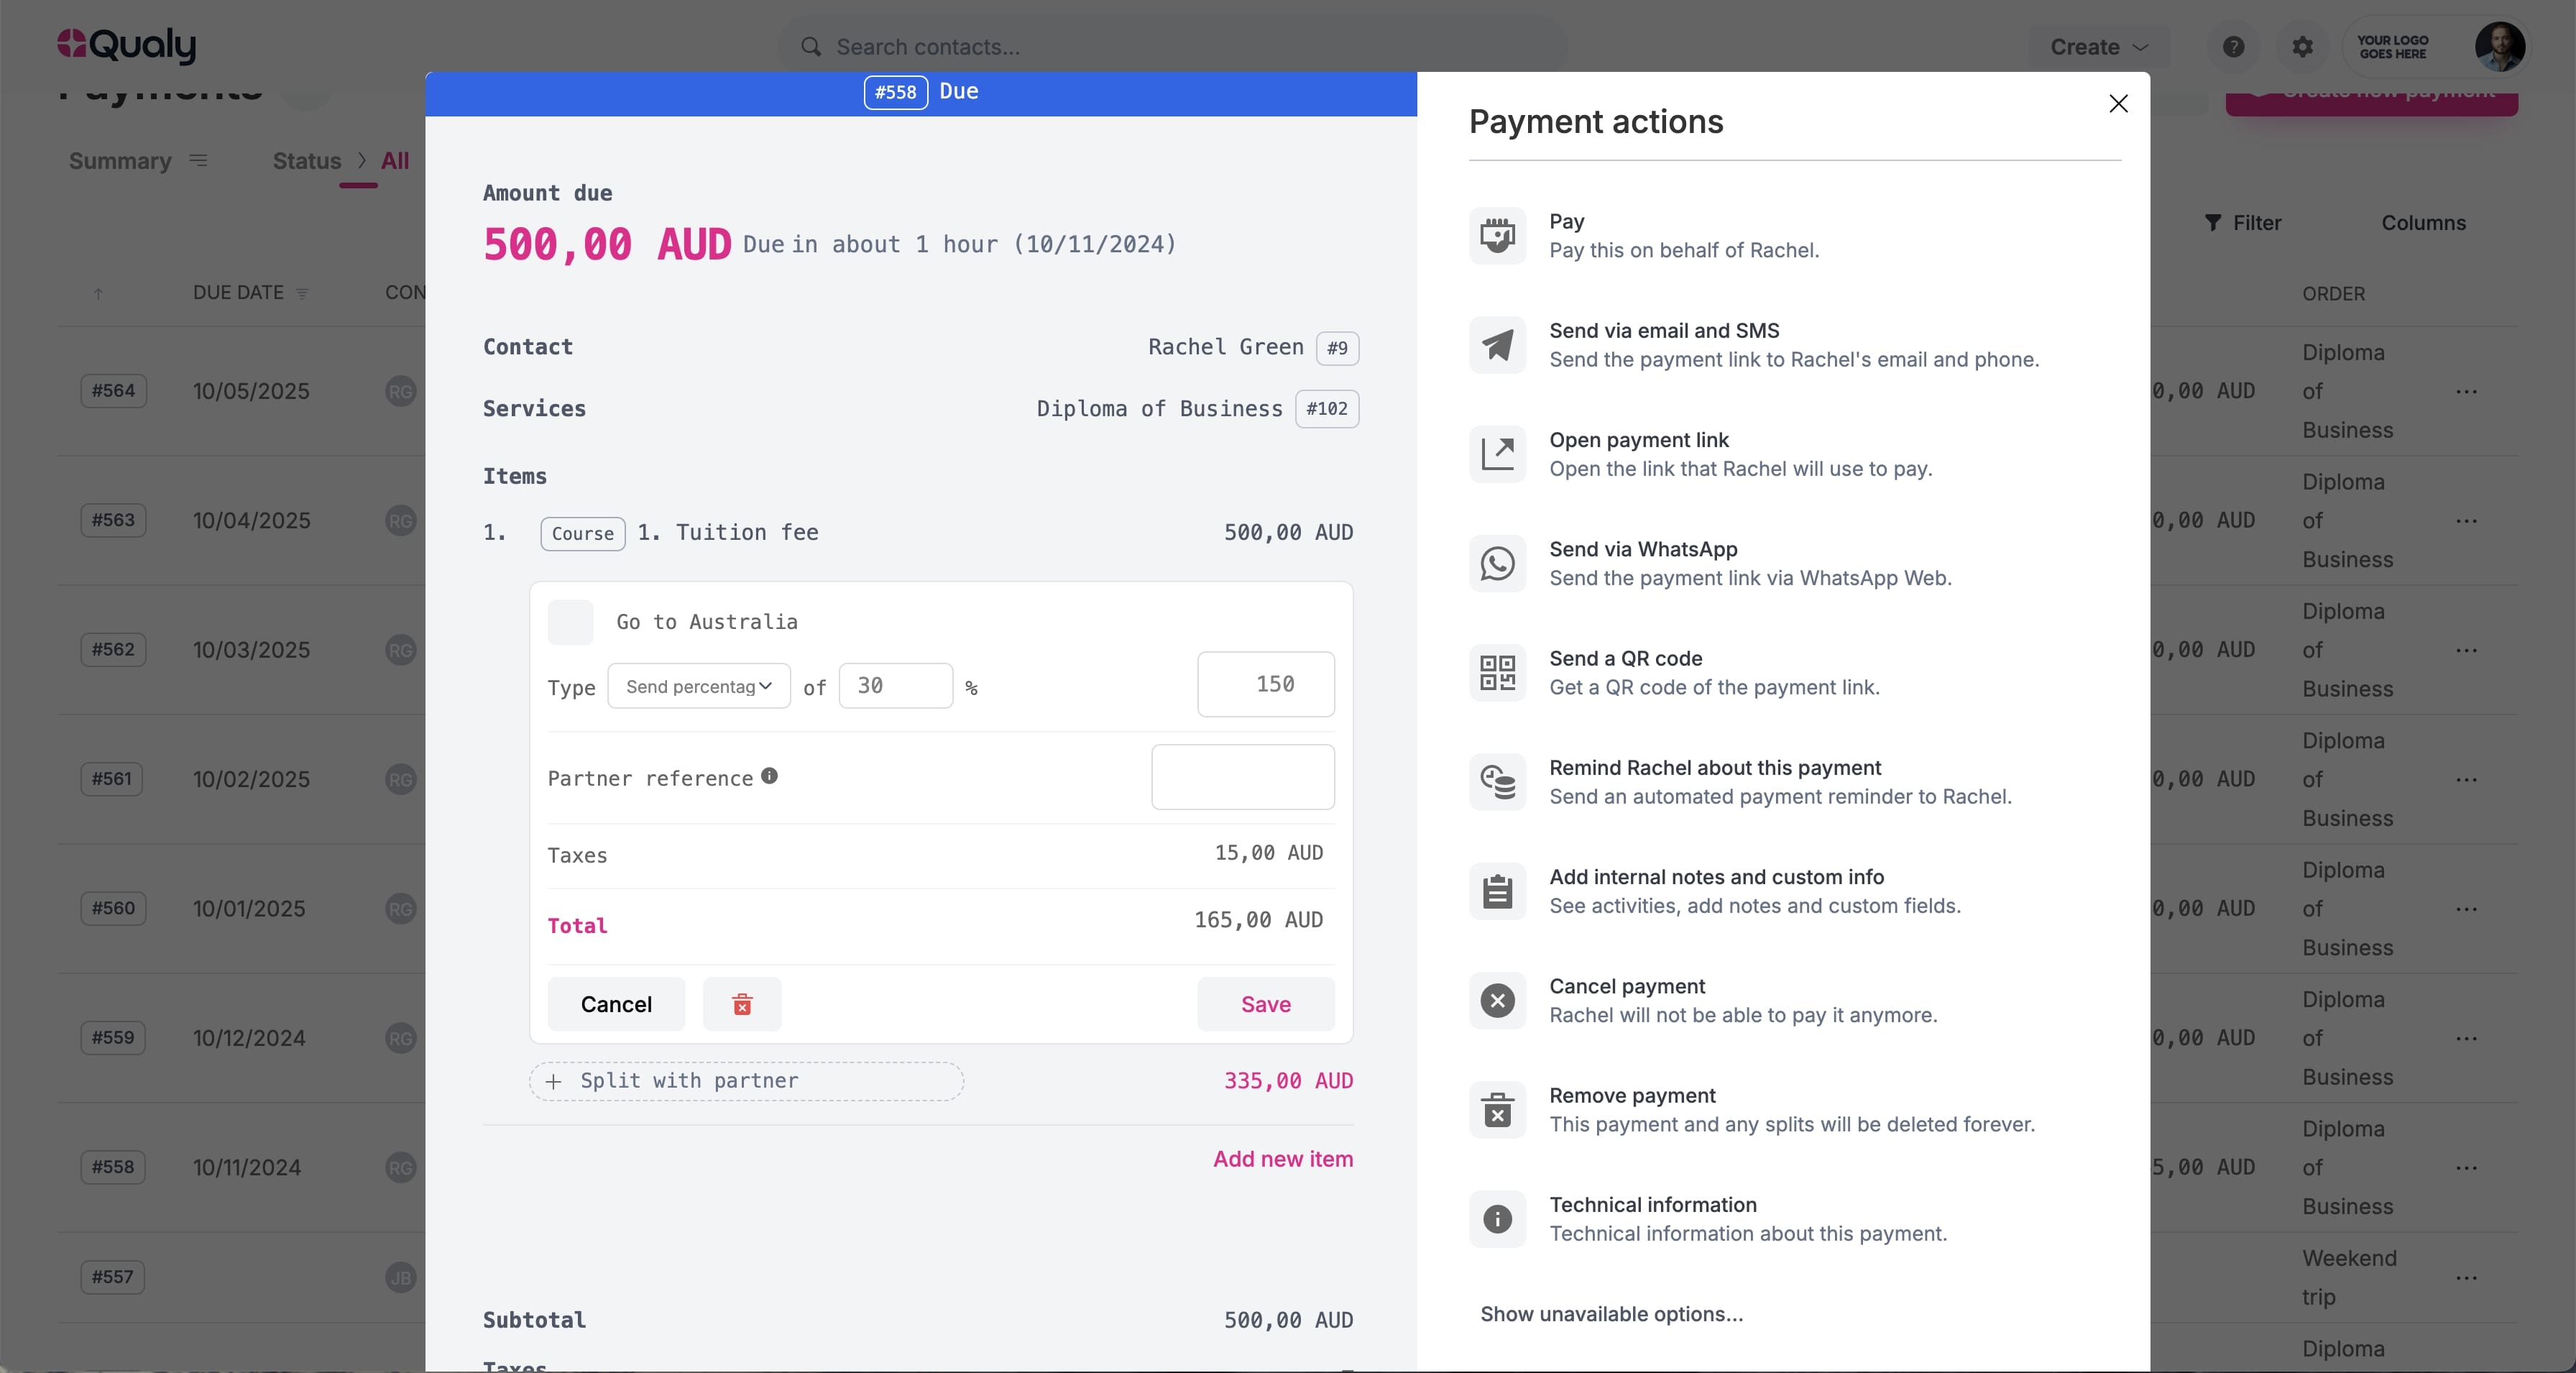2576x1373 pixels.
Task: Open settings gear icon in header
Action: pos(2302,47)
